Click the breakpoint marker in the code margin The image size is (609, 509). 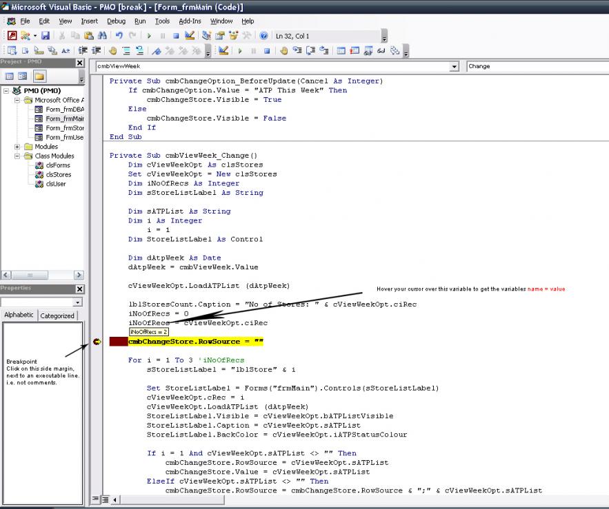(97, 342)
